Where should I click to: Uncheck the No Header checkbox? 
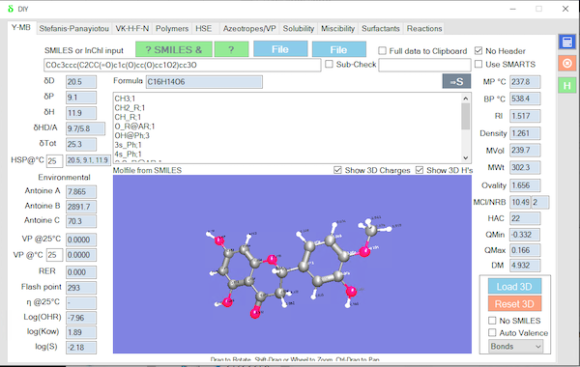pos(478,50)
